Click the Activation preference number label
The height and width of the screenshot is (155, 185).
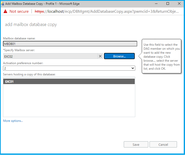tap(23, 63)
